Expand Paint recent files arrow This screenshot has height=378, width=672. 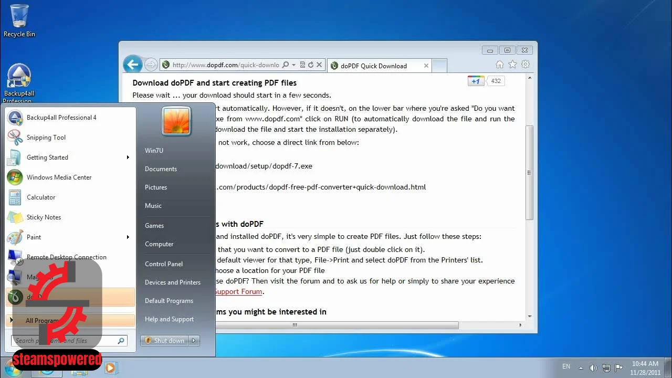(128, 237)
